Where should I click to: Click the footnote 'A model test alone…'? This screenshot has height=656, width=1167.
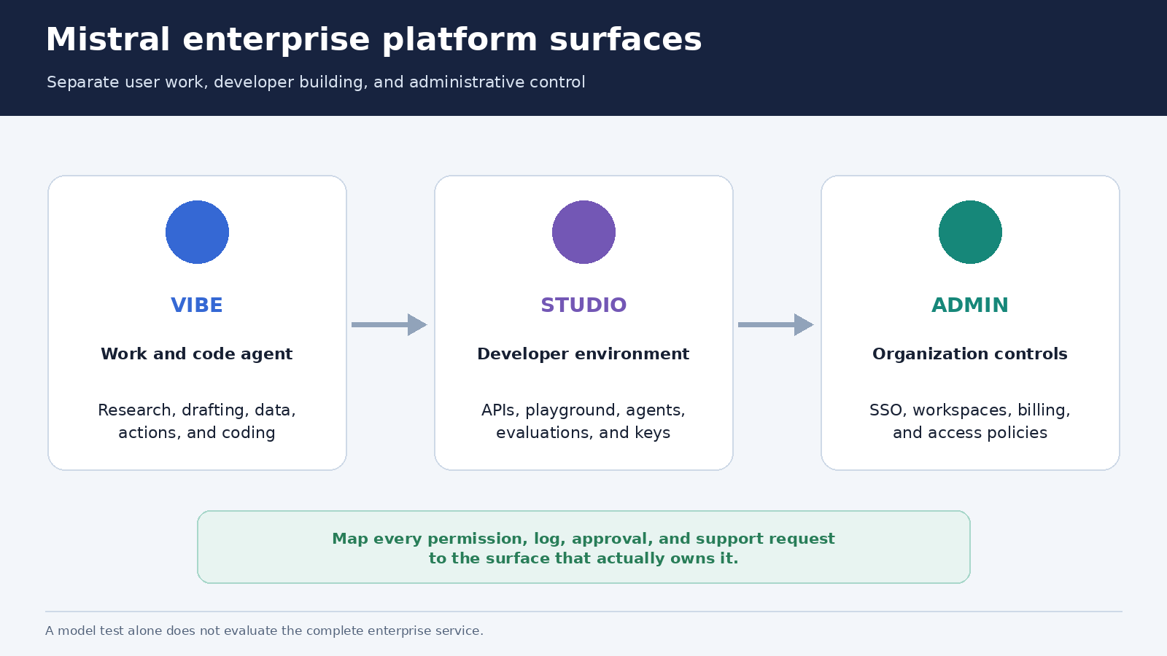tap(264, 631)
